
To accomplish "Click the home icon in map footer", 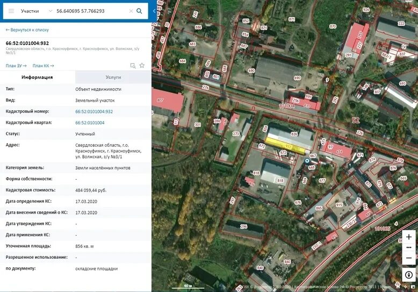I will point(398,287).
